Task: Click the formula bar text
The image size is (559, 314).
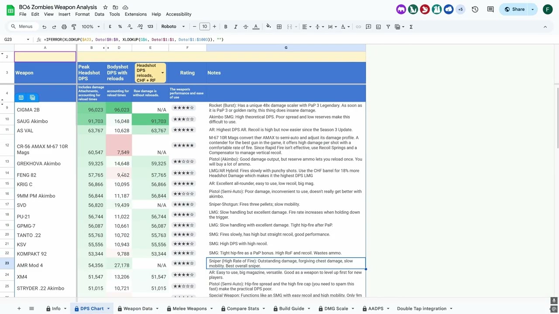Action: 134,39
